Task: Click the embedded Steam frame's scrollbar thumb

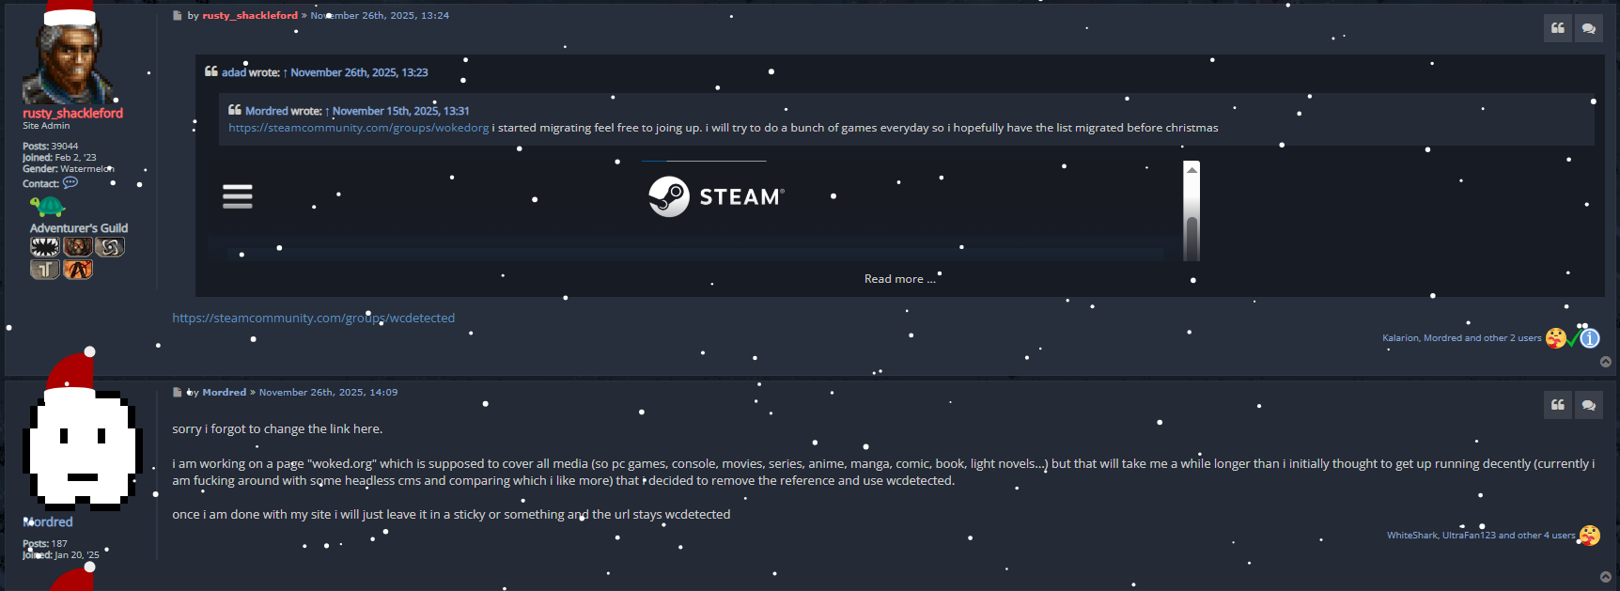Action: [x=1192, y=239]
